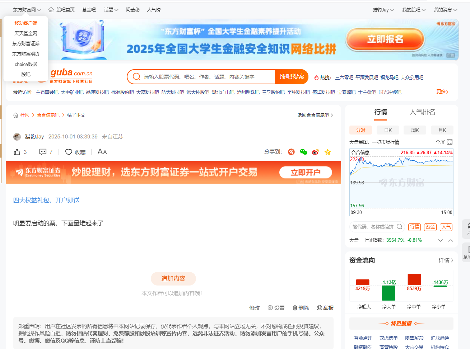This screenshot has width=470, height=349.
Task: Select choice数据 menu entry
Action: [26, 64]
